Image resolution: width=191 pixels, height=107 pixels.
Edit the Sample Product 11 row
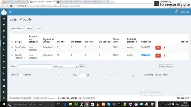[x=164, y=56]
